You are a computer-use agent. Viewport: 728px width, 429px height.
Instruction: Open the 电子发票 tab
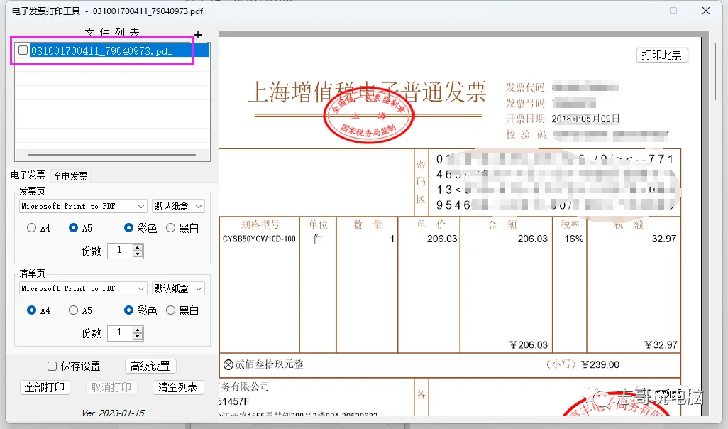tap(28, 175)
